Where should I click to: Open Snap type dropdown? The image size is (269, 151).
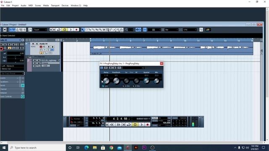[154, 30]
